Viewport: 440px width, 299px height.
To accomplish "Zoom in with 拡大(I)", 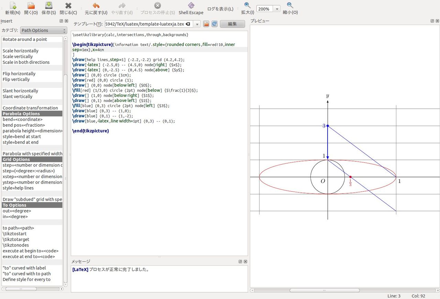I will coord(247,9).
